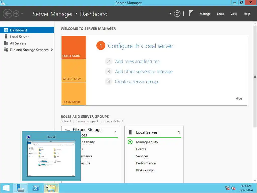
Task: Select the WHAT'S NEW tile
Action: pyautogui.click(x=74, y=71)
